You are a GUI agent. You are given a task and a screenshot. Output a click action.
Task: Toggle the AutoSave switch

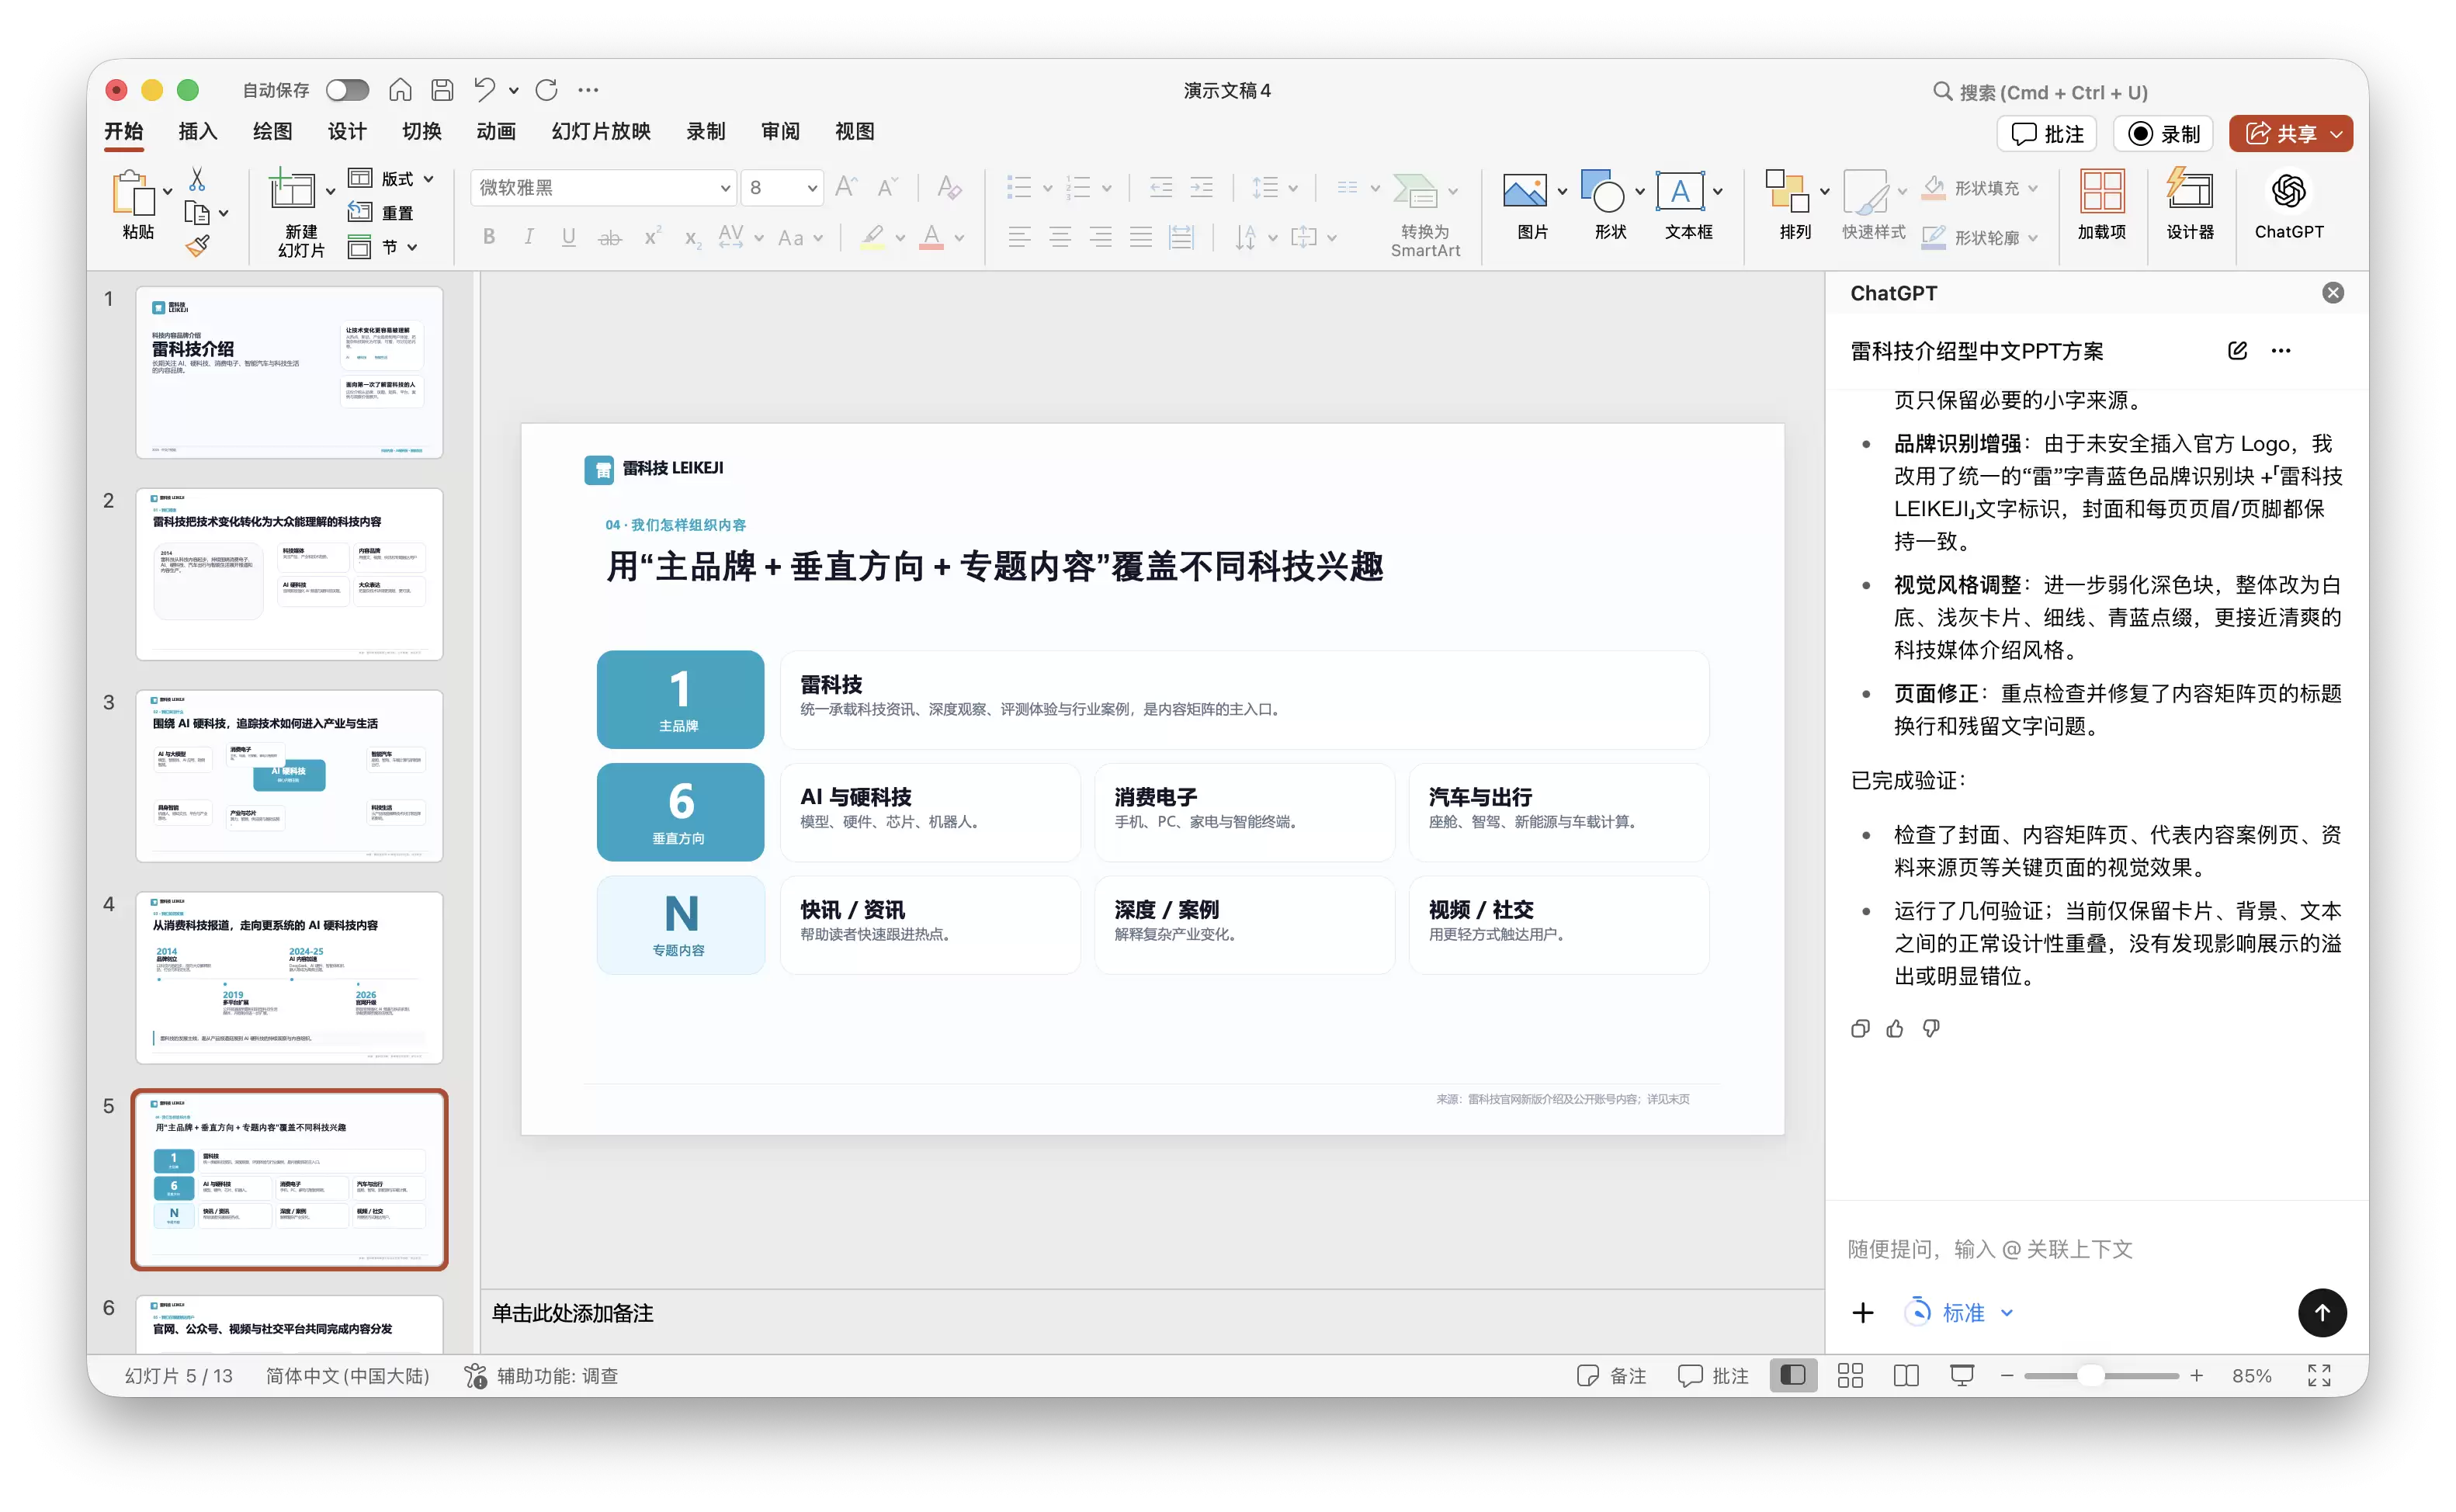pos(347,90)
